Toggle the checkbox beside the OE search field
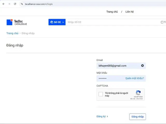Screen dimensions: 166x124 point(162,22)
